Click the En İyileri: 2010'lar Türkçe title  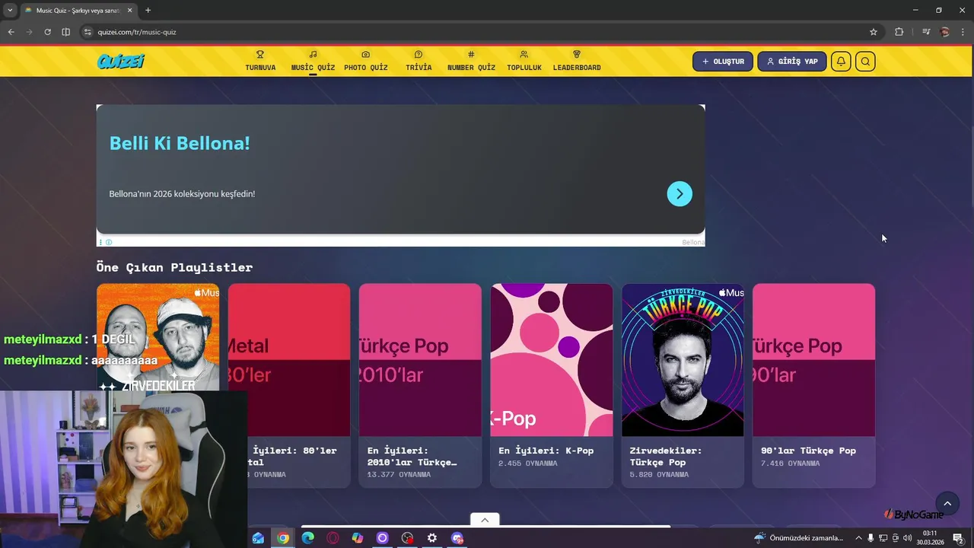tap(412, 456)
